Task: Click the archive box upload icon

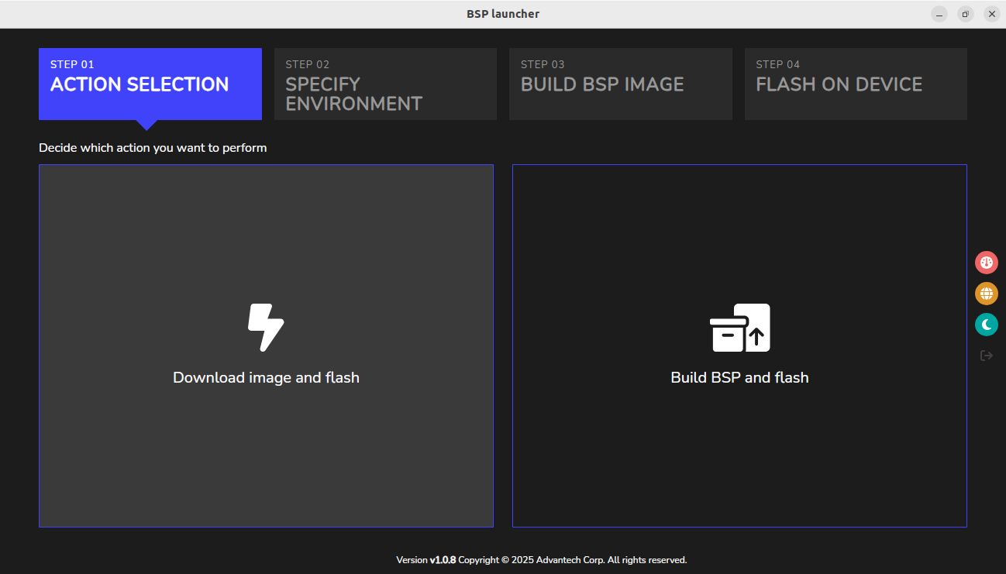Action: point(739,328)
